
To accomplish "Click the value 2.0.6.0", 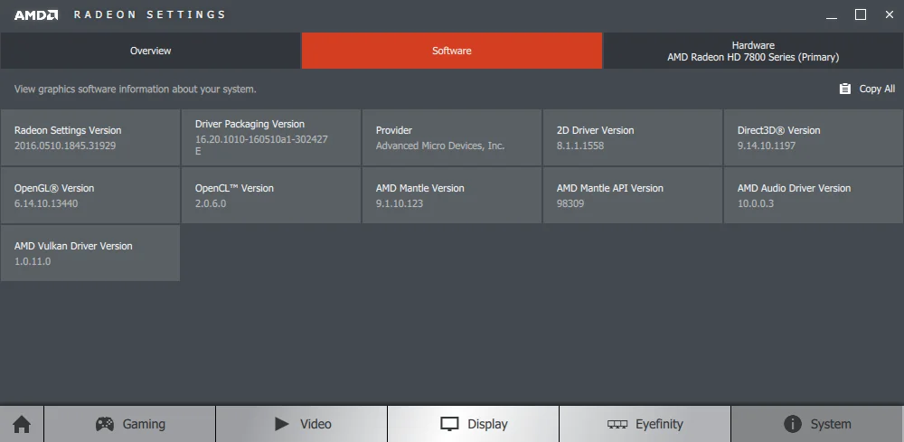I will pos(211,203).
